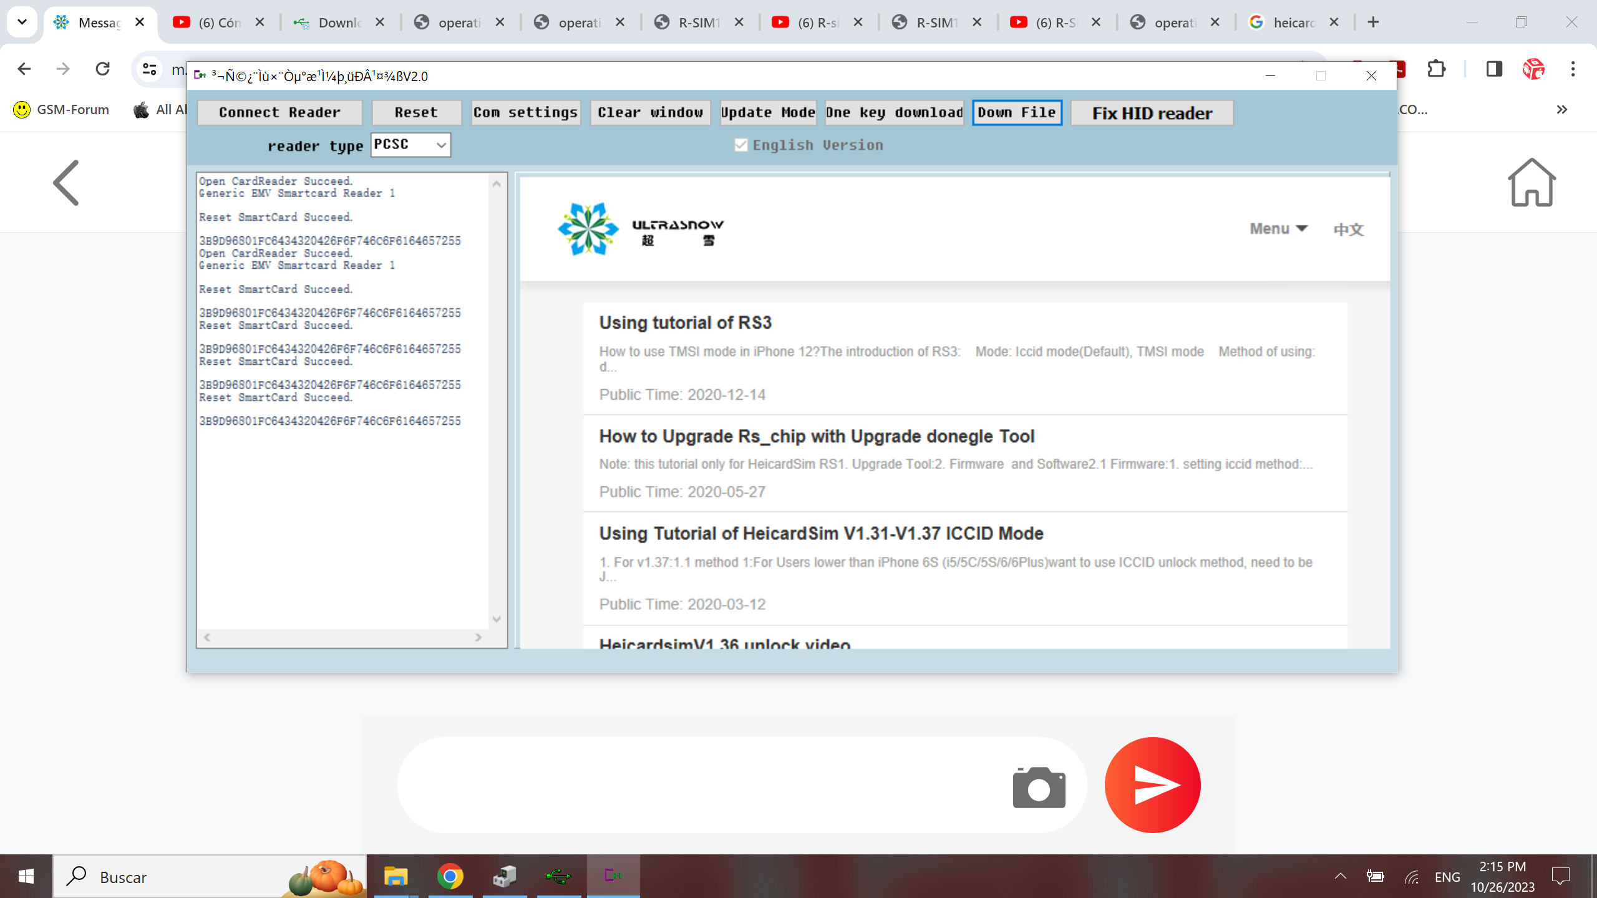Click the Ultrasnow snowflake logo
This screenshot has width=1597, height=898.
(x=588, y=229)
